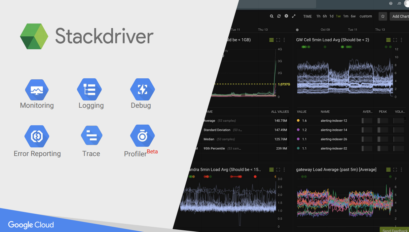The height and width of the screenshot is (232, 409).
Task: Click the Add Chart button
Action: (x=399, y=16)
